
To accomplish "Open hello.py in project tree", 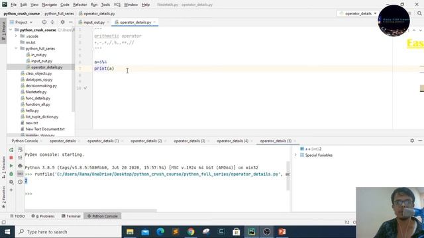I will click(x=32, y=110).
